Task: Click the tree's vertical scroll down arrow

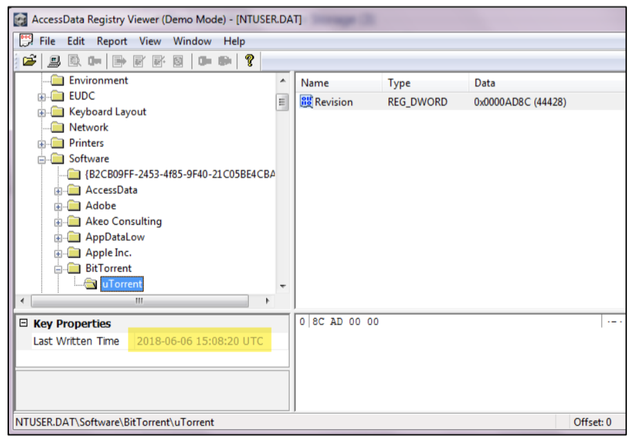Action: (x=283, y=286)
